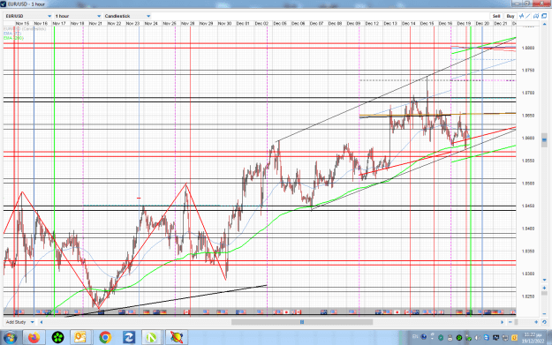Open the Outlook taskbar icon
This screenshot has width=552, height=345.
[x=80, y=338]
